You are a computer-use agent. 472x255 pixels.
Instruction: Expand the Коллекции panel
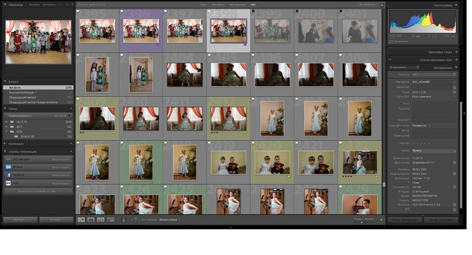coord(5,144)
